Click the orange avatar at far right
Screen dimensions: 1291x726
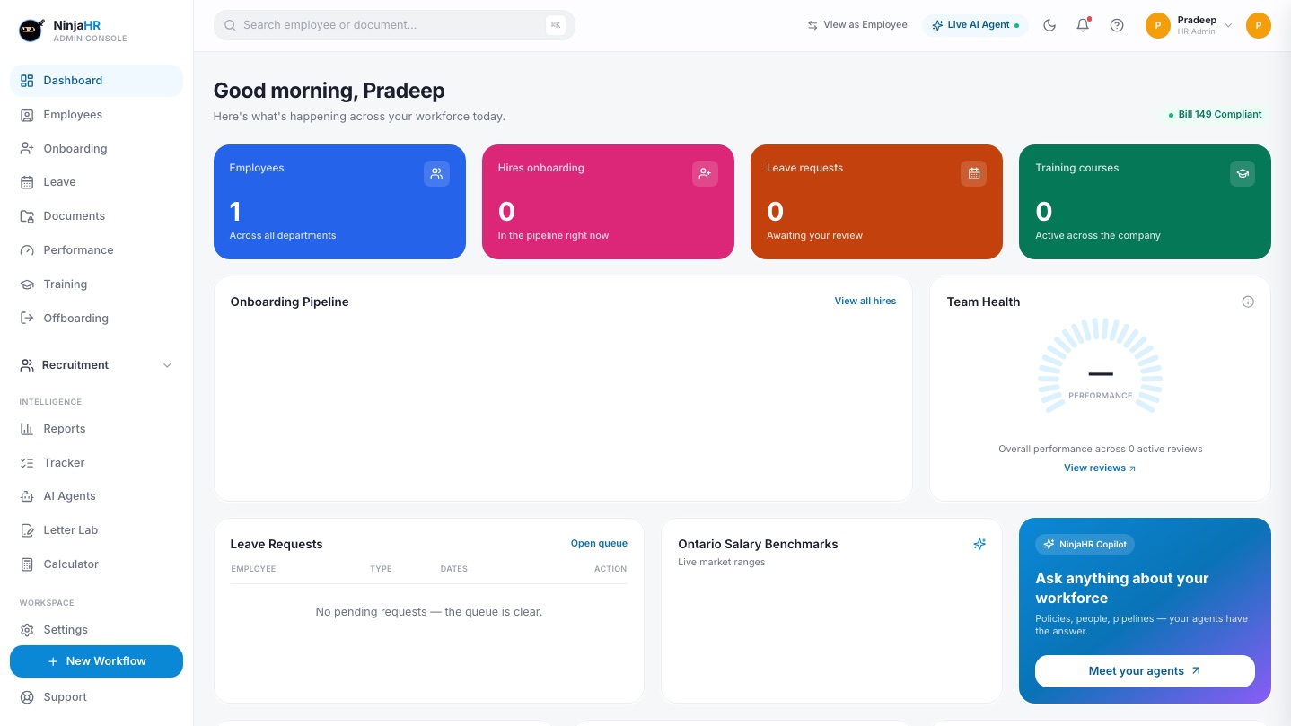click(1259, 25)
